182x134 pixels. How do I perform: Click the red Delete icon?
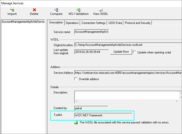pos(34,10)
